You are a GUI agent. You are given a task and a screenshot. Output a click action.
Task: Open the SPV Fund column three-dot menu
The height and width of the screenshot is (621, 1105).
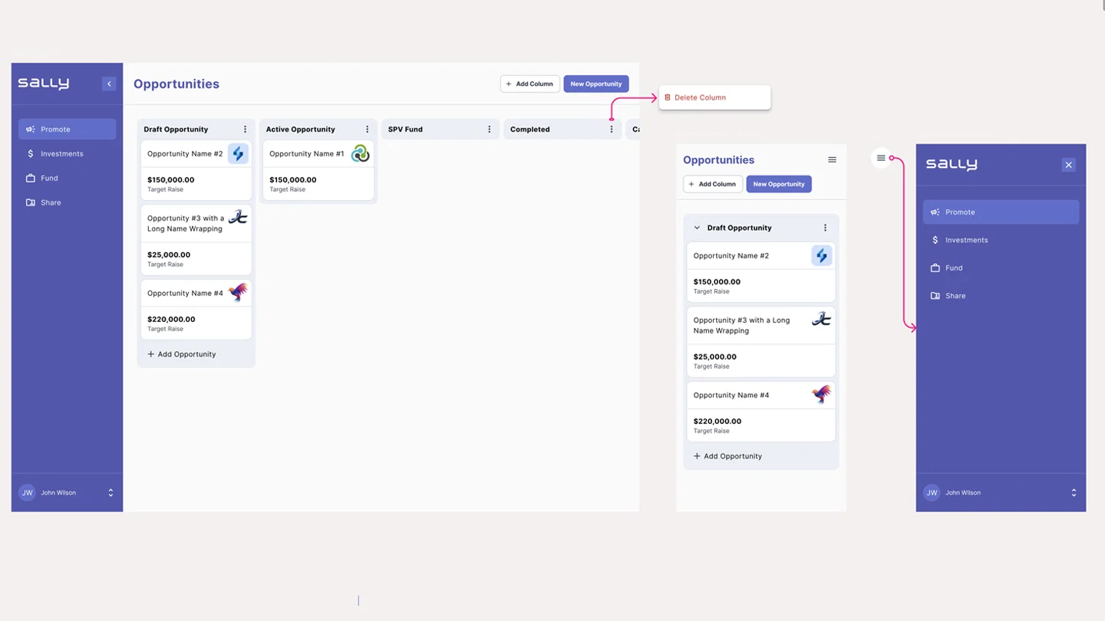[490, 130]
